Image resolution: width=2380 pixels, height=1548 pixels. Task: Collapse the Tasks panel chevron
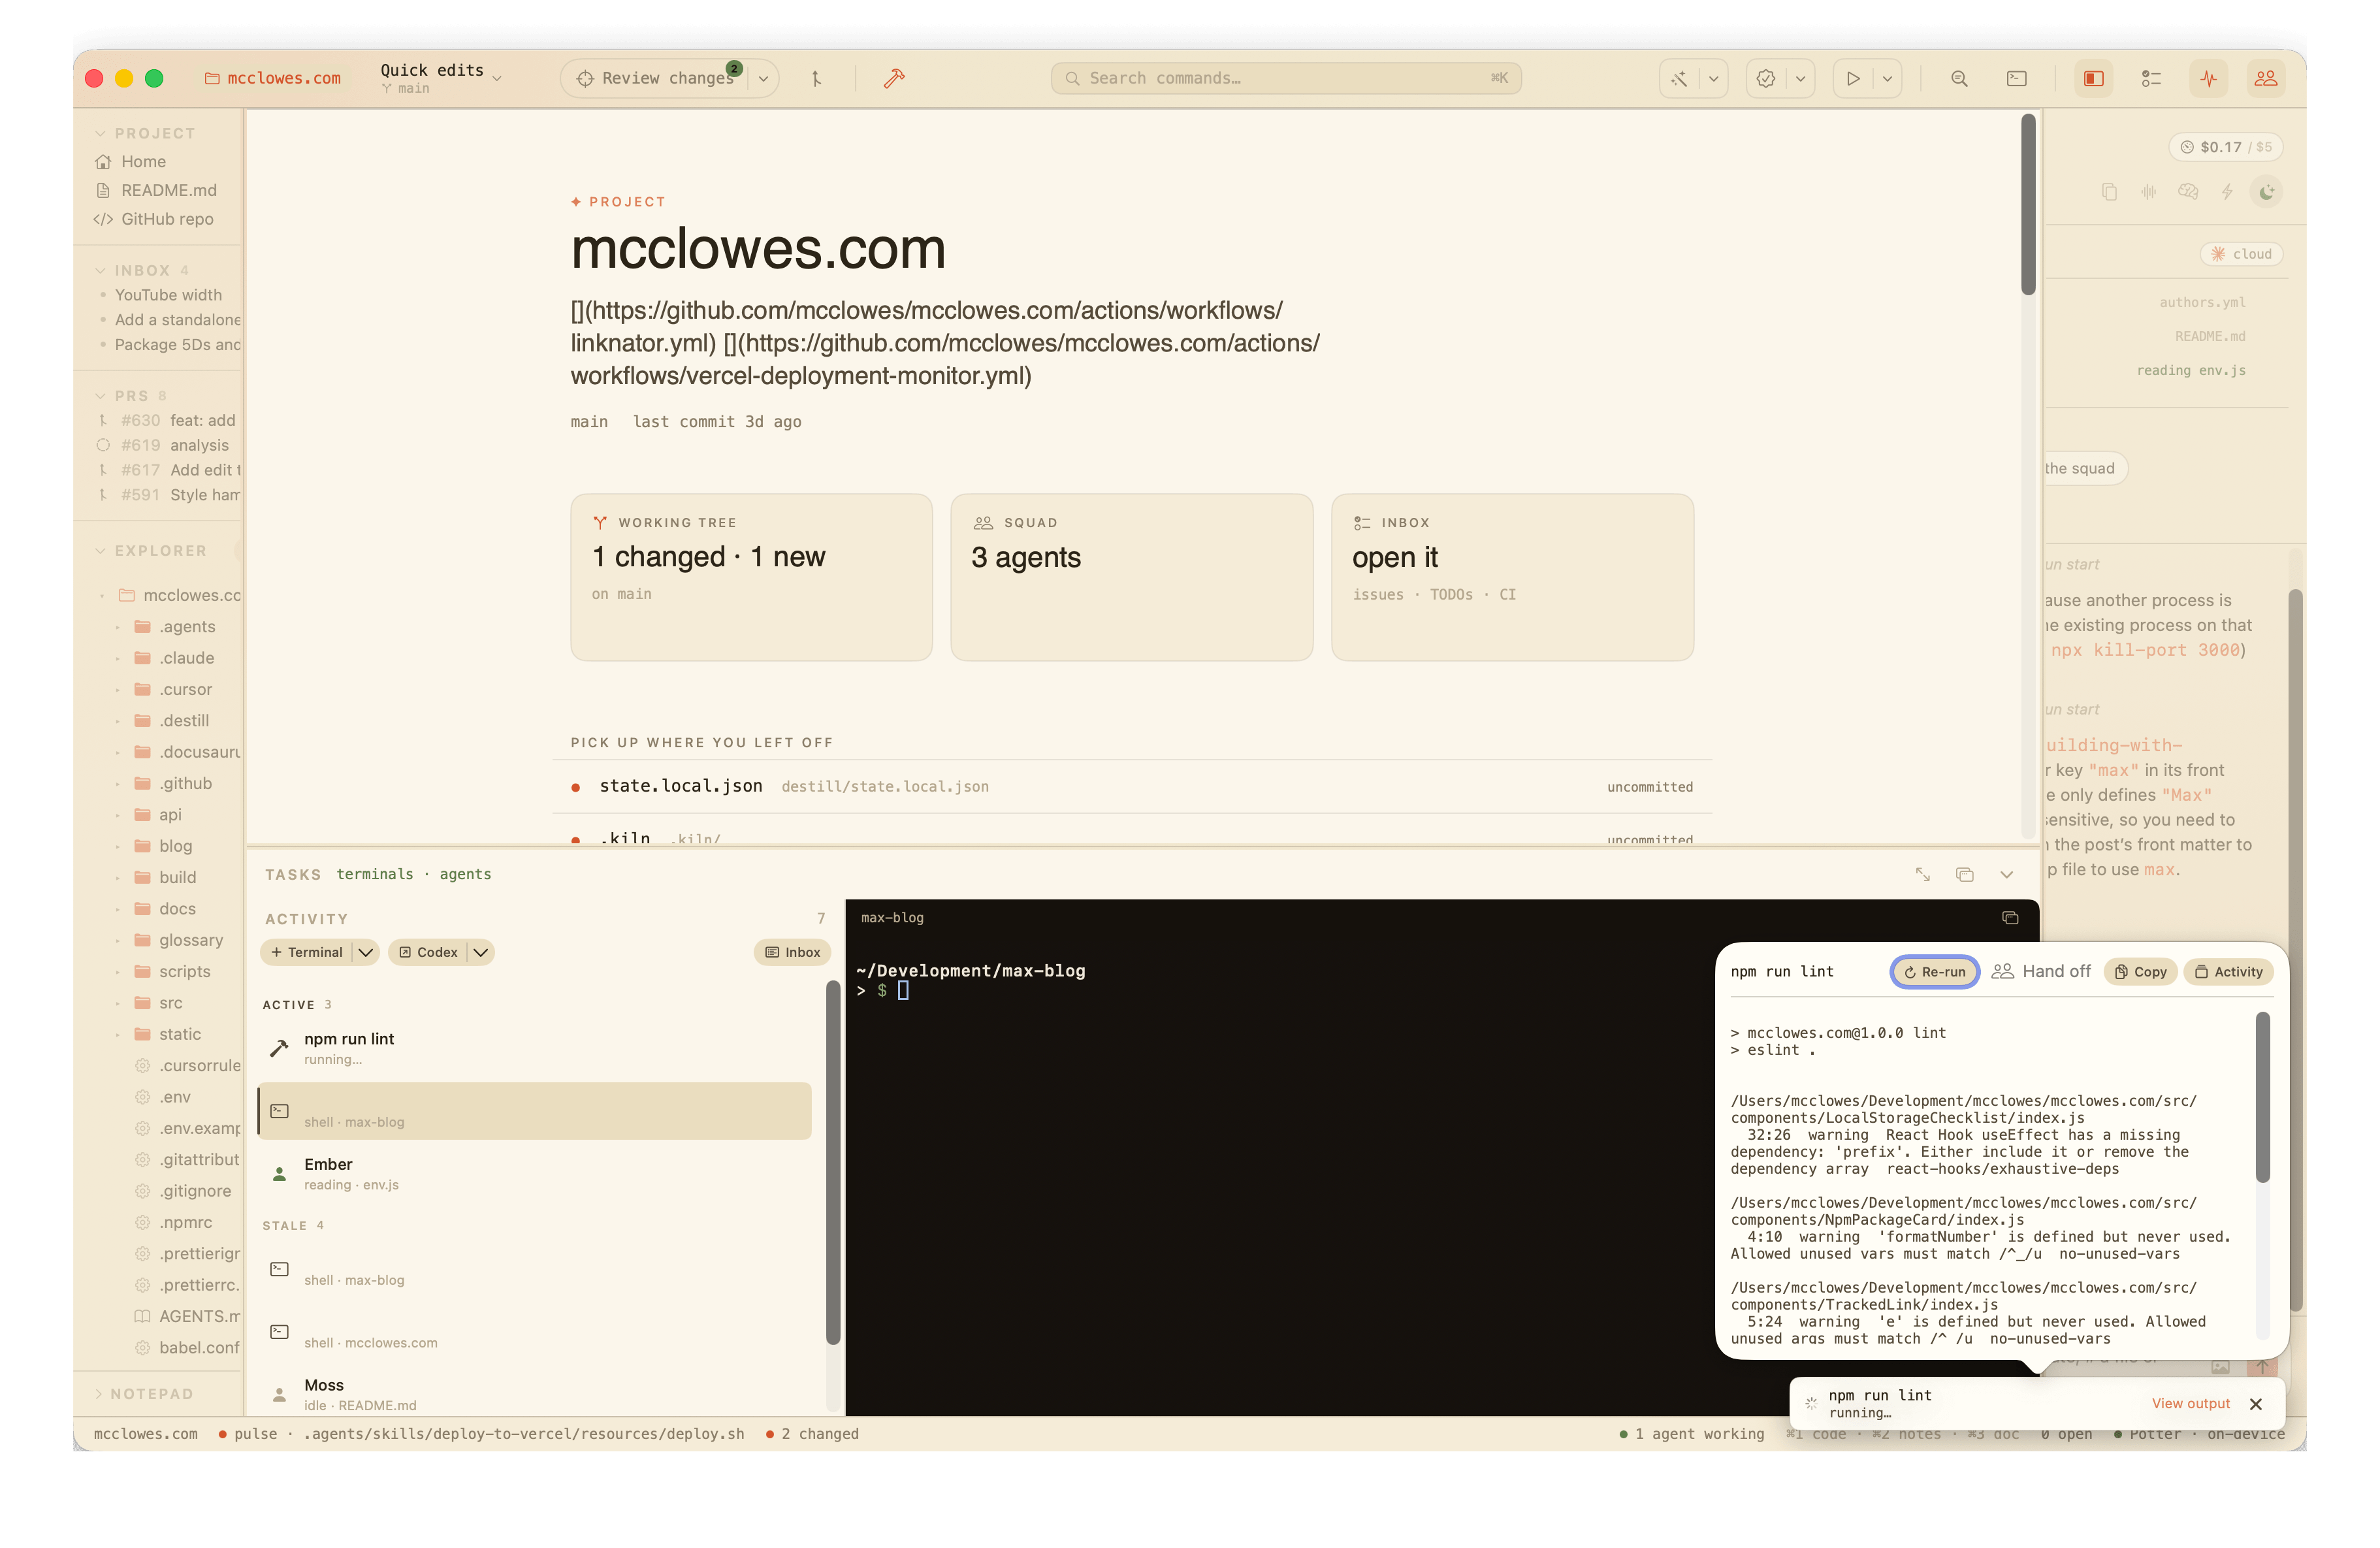pyautogui.click(x=2006, y=874)
